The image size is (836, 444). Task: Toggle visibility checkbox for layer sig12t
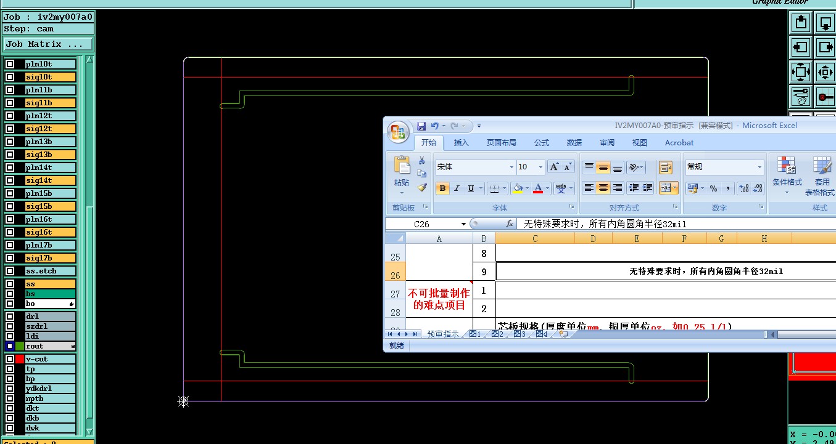10,129
